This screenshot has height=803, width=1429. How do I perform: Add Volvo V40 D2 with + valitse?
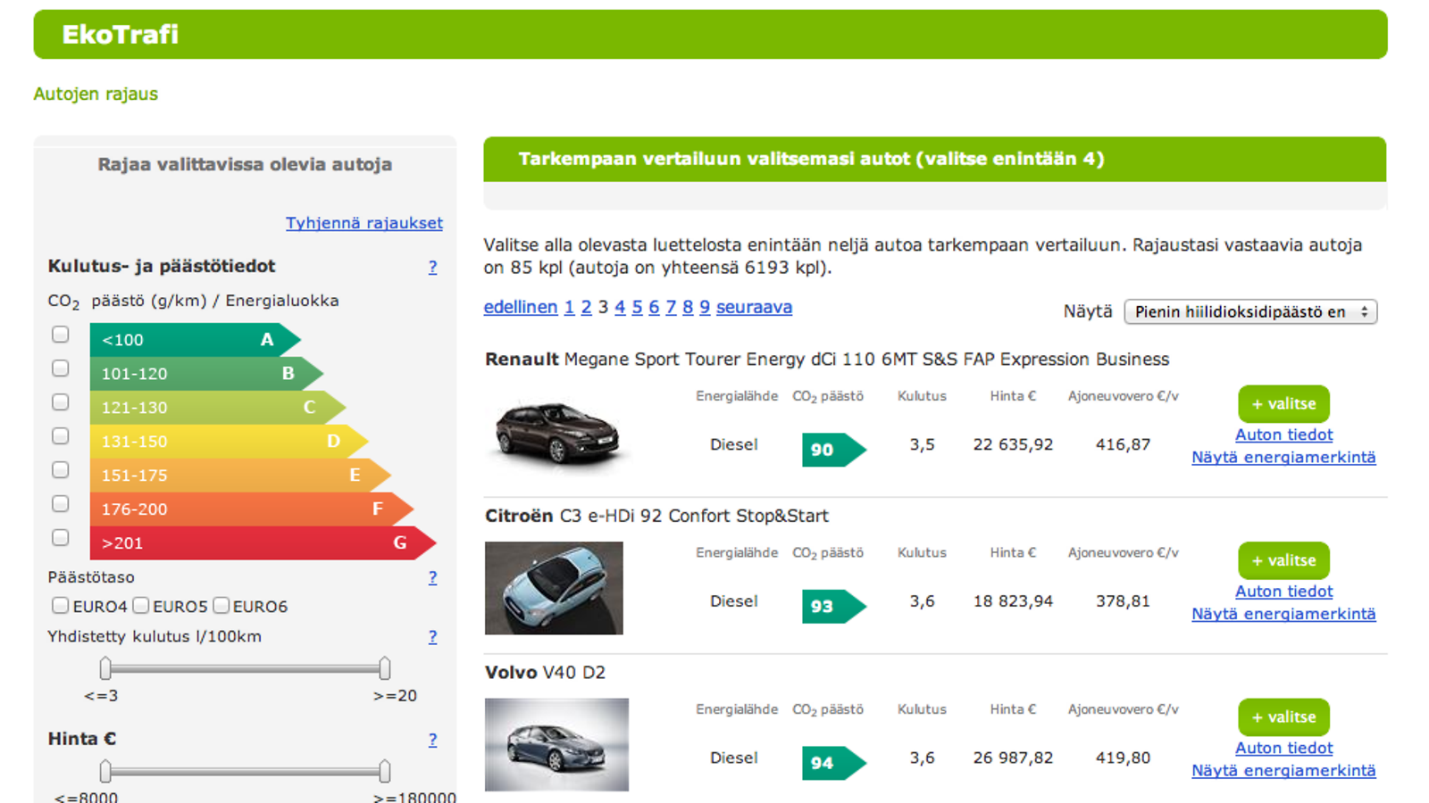1283,717
